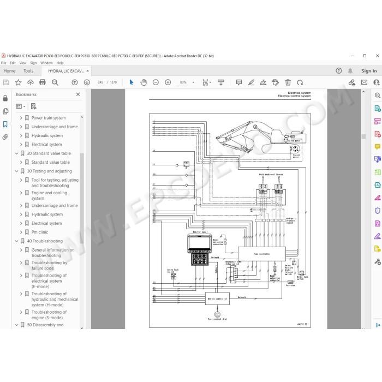Zoom out with minus circle
Viewport: 382px width, 382px height.
(156, 82)
